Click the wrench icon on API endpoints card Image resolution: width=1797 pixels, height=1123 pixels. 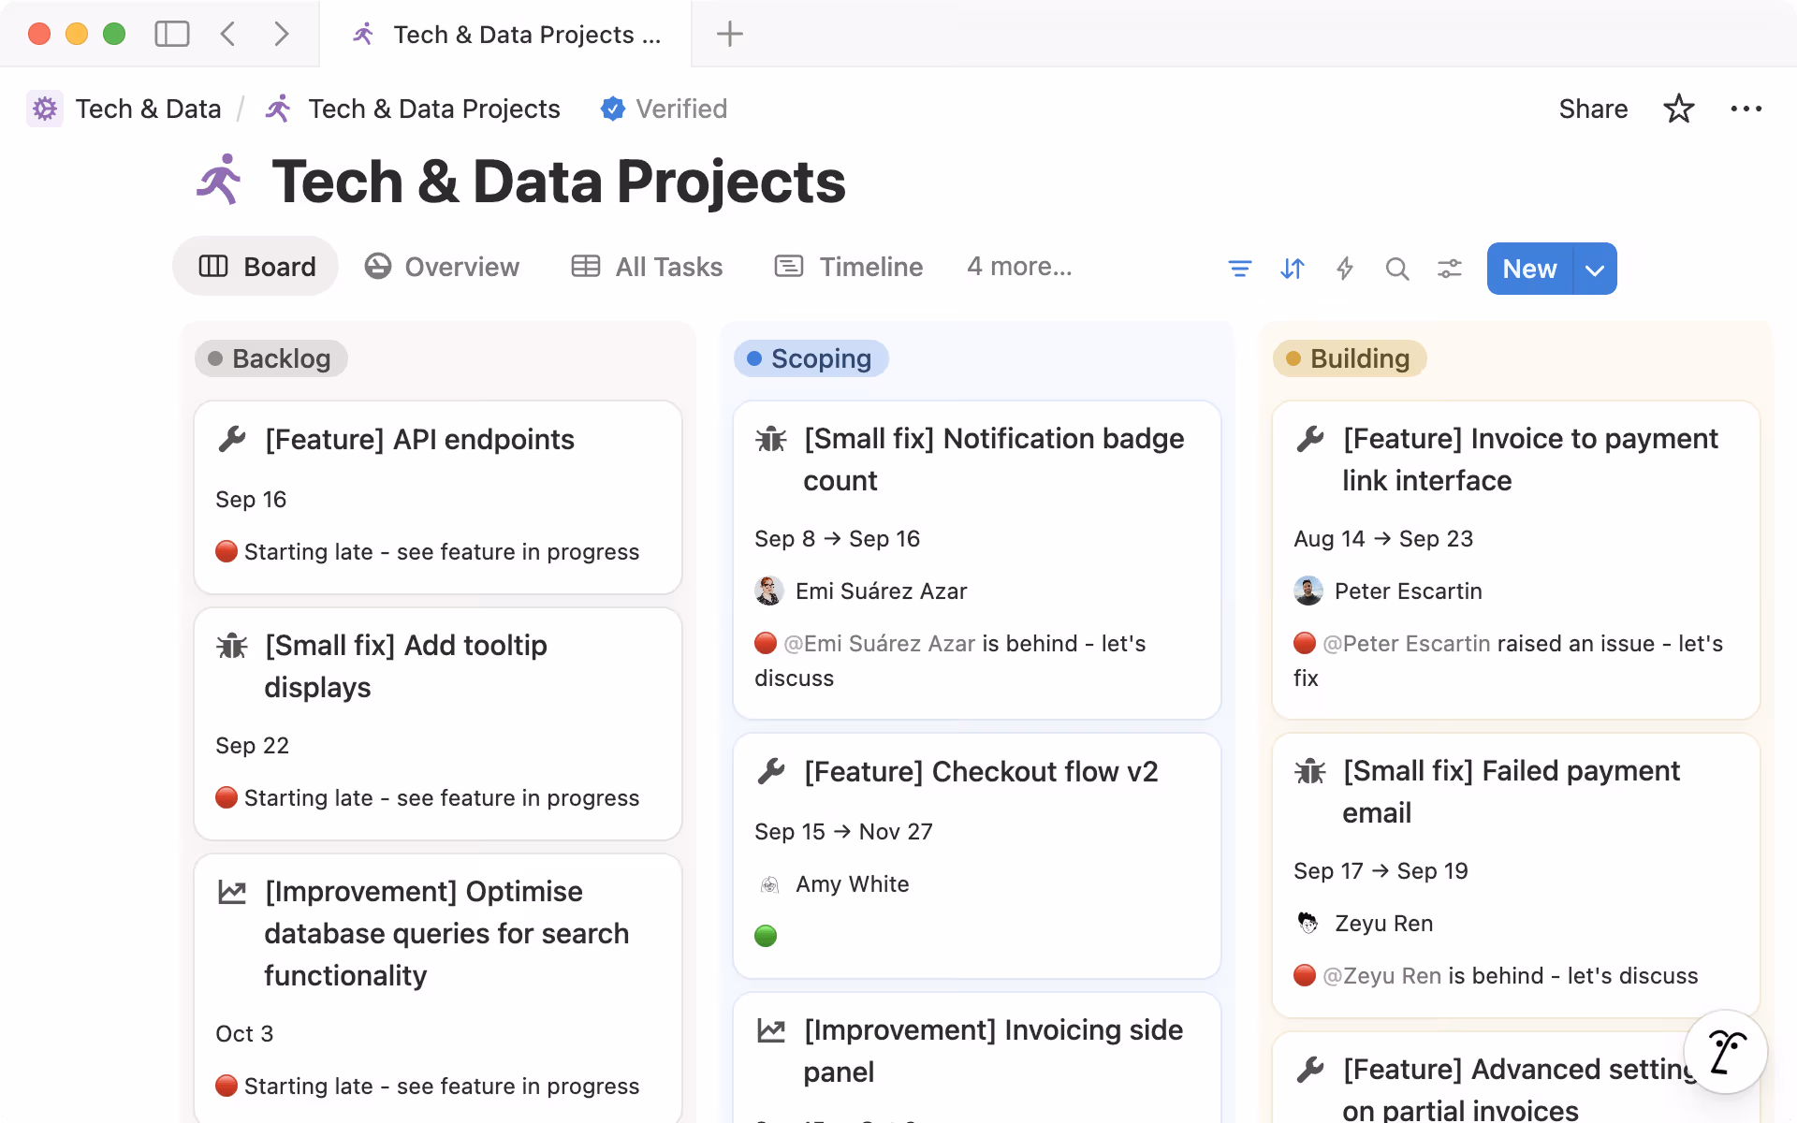click(231, 437)
